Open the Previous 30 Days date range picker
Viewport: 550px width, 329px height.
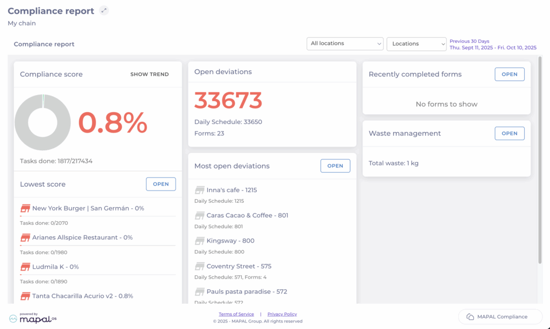pyautogui.click(x=493, y=45)
